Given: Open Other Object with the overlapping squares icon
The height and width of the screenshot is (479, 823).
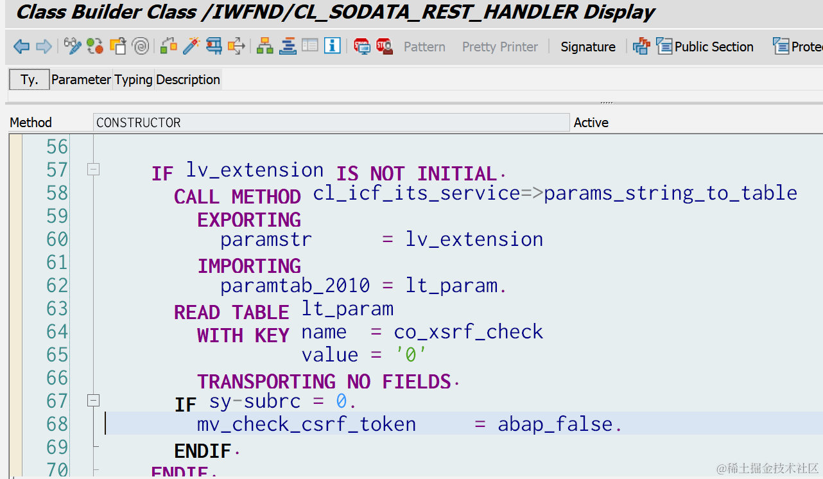Looking at the screenshot, I should tap(118, 46).
